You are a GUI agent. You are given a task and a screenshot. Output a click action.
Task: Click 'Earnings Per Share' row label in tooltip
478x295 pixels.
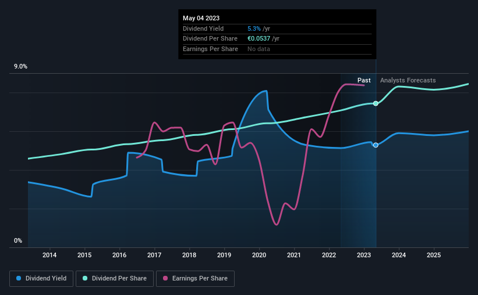point(210,49)
